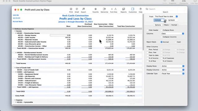Check Prev. Period column option

[147, 50]
